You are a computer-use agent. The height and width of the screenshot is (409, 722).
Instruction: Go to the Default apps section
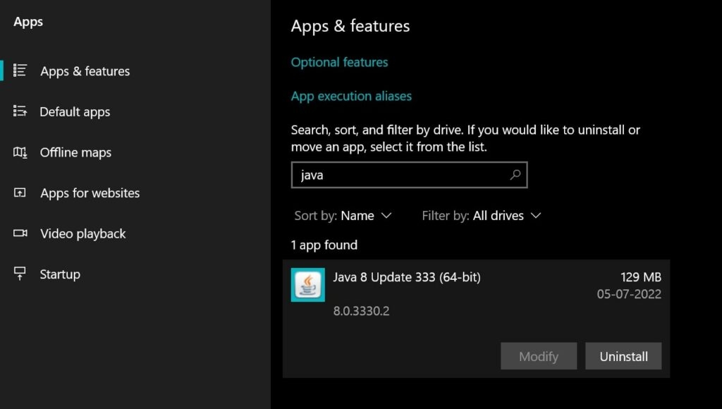[x=75, y=111]
